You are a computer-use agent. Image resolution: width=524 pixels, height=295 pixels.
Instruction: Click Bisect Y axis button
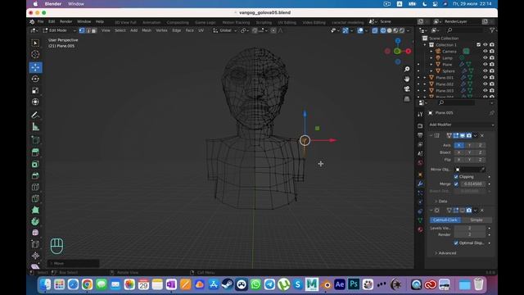469,152
